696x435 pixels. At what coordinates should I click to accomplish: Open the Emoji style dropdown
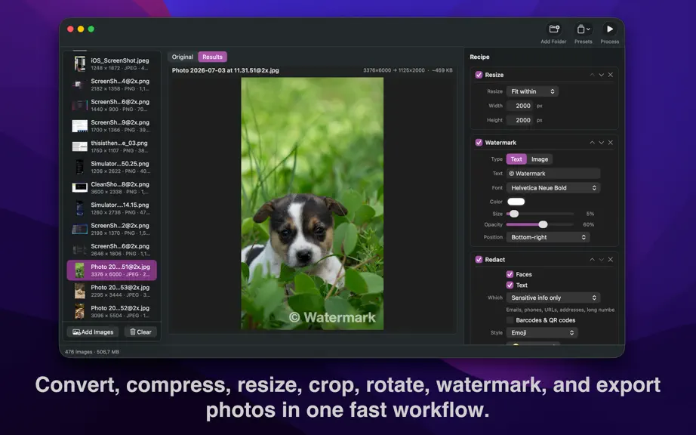(542, 333)
